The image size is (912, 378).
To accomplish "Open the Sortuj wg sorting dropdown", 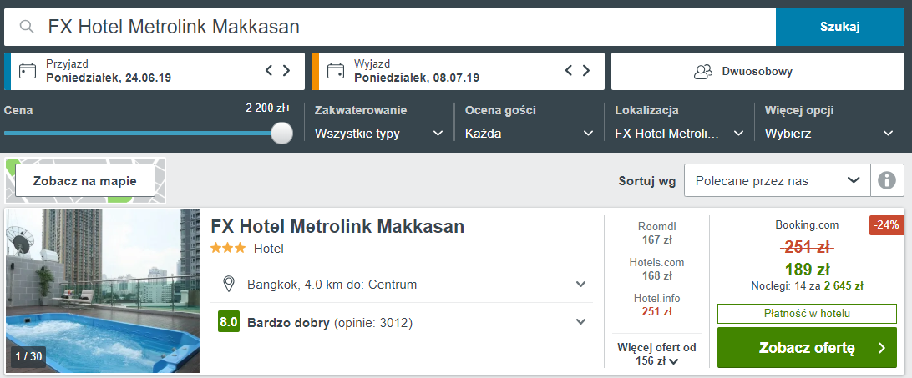I will point(777,181).
